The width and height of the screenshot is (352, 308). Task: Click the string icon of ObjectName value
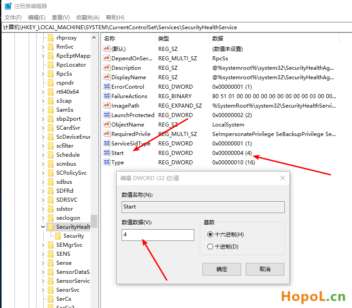tap(107, 124)
